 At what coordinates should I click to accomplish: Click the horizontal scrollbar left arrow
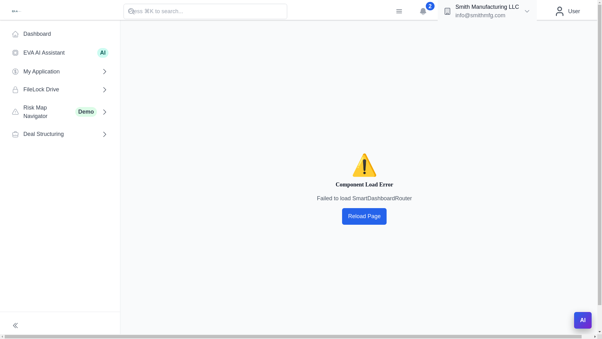tap(2, 337)
